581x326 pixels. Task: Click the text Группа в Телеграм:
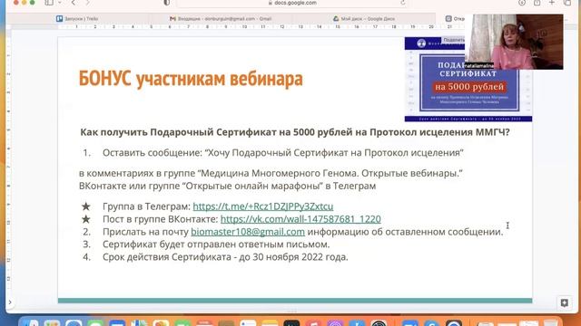point(146,206)
